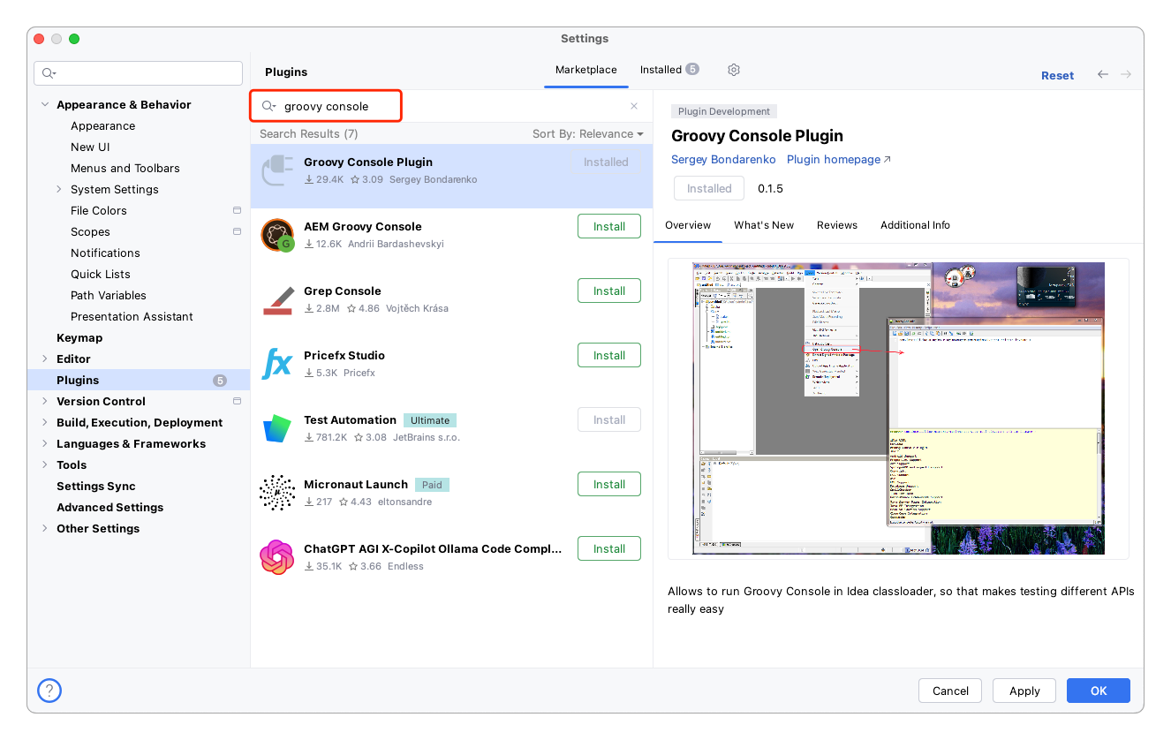Click the Apply button
This screenshot has height=740, width=1171.
1024,691
